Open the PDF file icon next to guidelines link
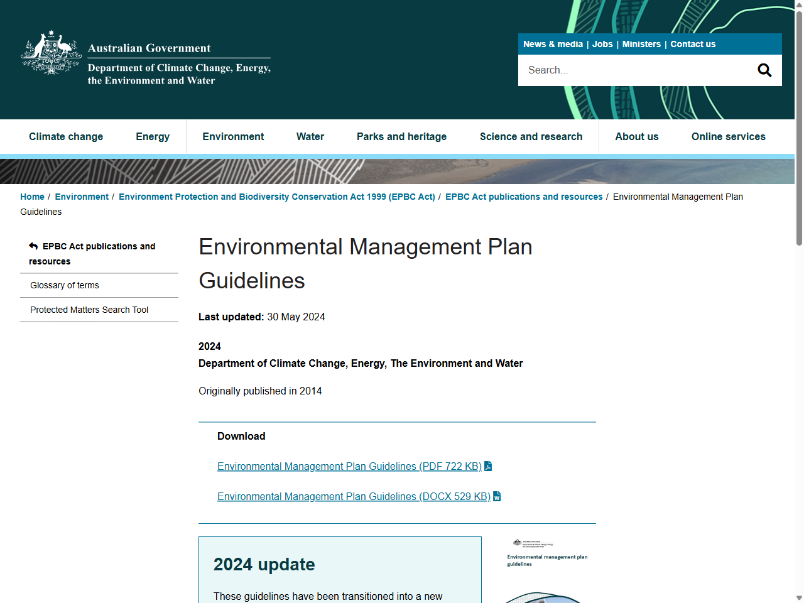 (488, 466)
